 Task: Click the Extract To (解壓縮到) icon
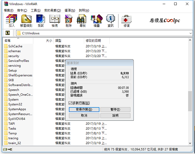tap(26, 19)
